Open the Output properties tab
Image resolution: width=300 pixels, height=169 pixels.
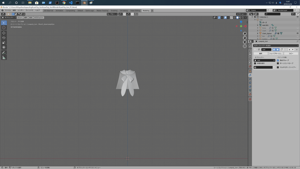point(250,55)
